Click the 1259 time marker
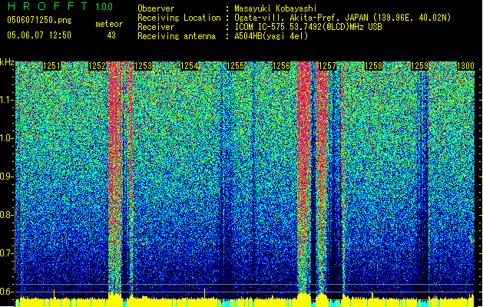This screenshot has height=307, width=483. (x=419, y=66)
